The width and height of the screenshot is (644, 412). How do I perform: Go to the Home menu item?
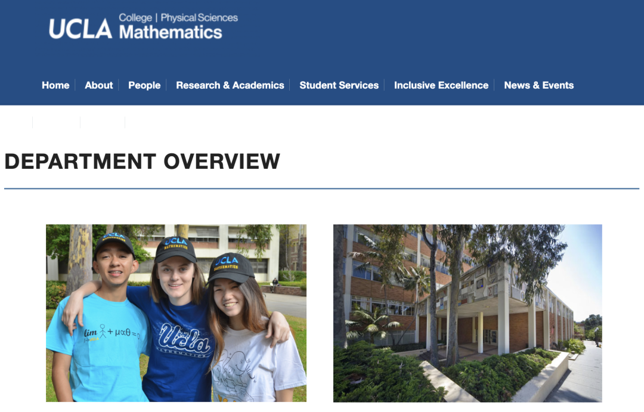(55, 85)
